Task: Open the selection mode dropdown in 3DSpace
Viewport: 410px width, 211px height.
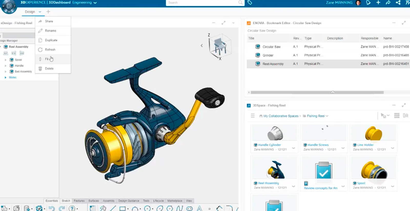Action: (x=385, y=116)
